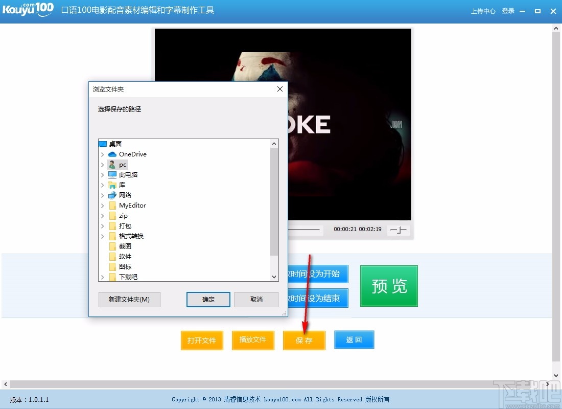Select the OneDrive entry label
562x409 pixels.
coord(133,154)
